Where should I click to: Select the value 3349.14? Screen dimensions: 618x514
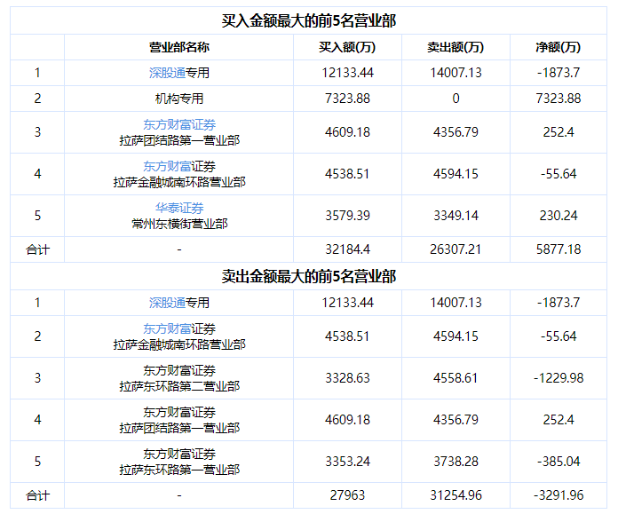click(x=456, y=216)
